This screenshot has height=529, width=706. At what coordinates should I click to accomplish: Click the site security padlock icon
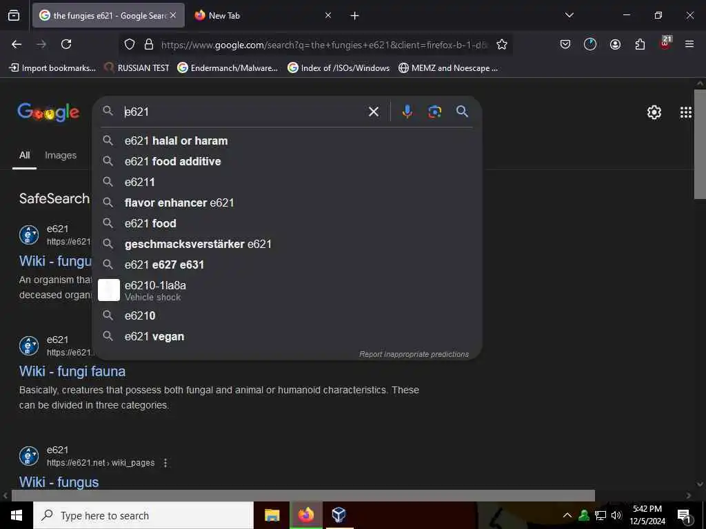point(149,45)
